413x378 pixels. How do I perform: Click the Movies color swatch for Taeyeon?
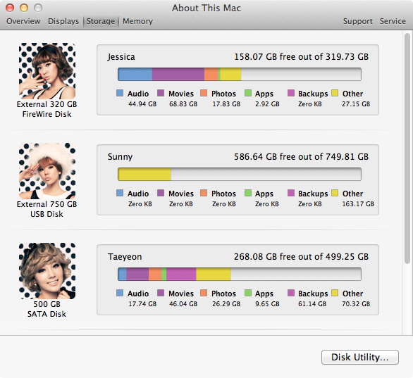coord(161,293)
